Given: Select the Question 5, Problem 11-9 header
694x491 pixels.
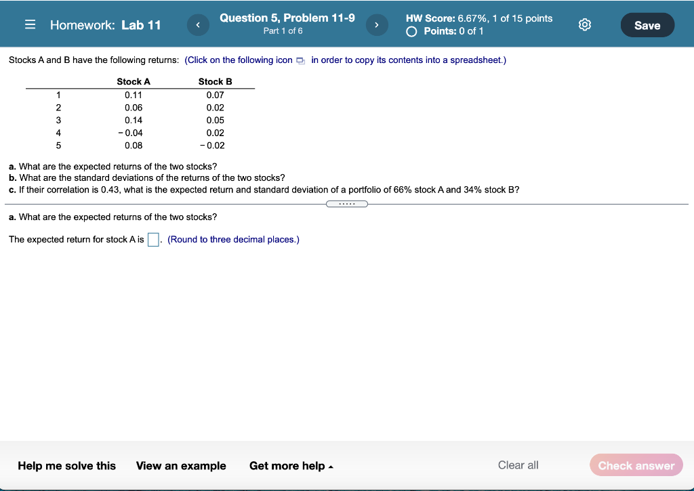Looking at the screenshot, I should (287, 18).
